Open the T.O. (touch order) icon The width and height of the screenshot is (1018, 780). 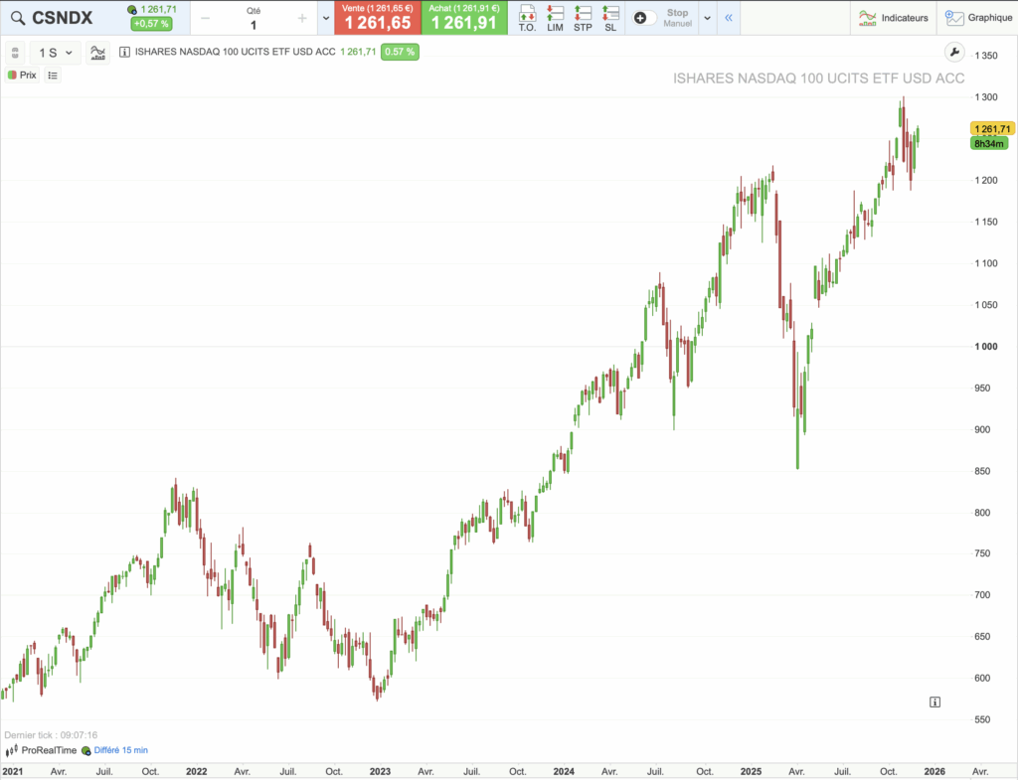point(528,18)
